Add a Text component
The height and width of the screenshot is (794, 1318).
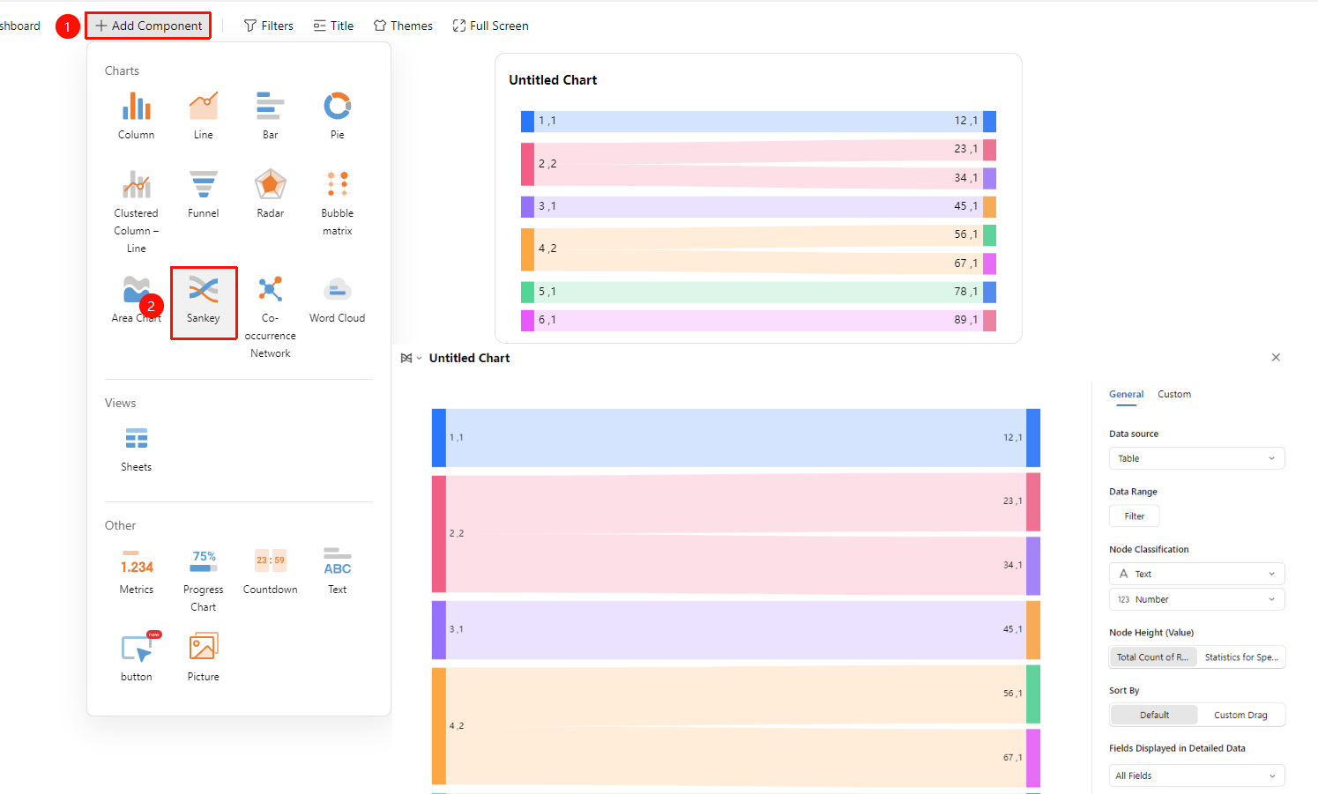click(338, 570)
